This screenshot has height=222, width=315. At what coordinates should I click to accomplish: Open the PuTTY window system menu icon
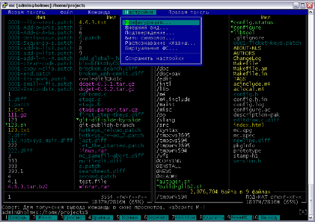tap(4, 6)
